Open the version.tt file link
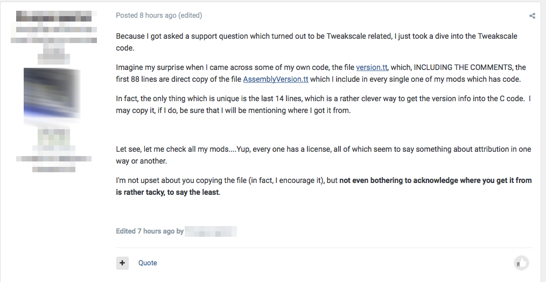Screen dimensions: 546x282 [372, 67]
